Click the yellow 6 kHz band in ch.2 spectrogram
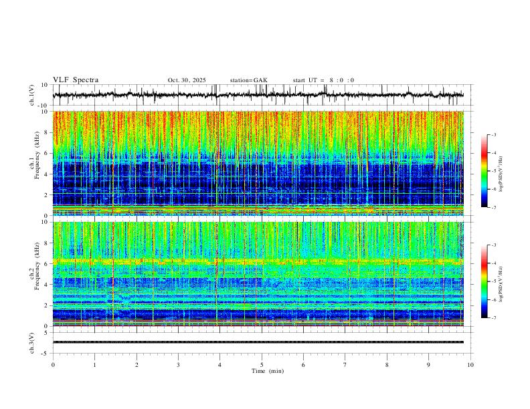 click(258, 261)
